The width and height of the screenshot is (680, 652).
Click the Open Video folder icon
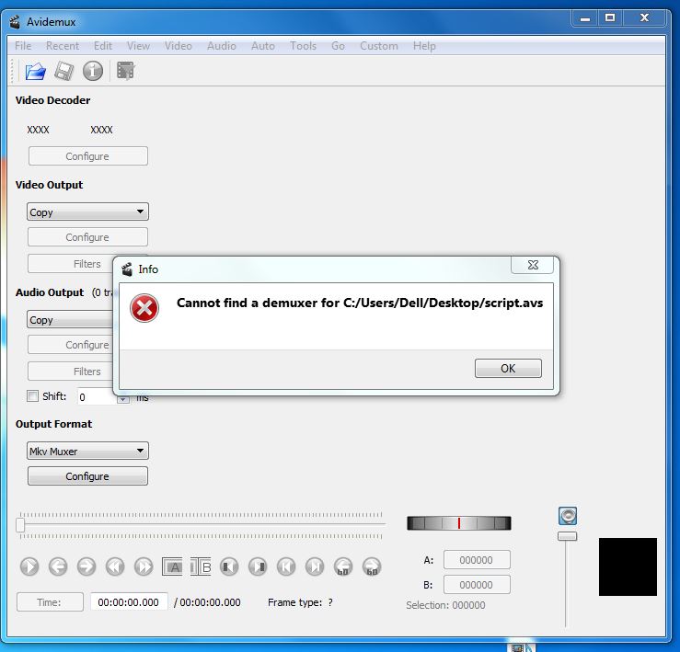point(35,71)
